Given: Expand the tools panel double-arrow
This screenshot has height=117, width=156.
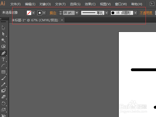Looking at the screenshot, I should point(1,19).
